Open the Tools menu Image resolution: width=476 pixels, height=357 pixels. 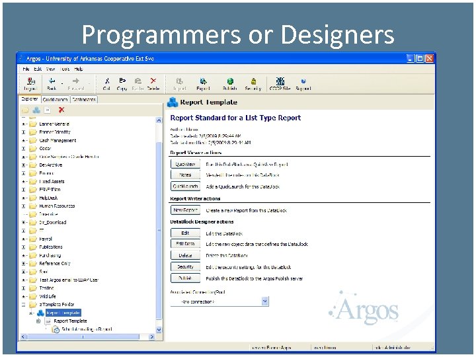click(65, 69)
